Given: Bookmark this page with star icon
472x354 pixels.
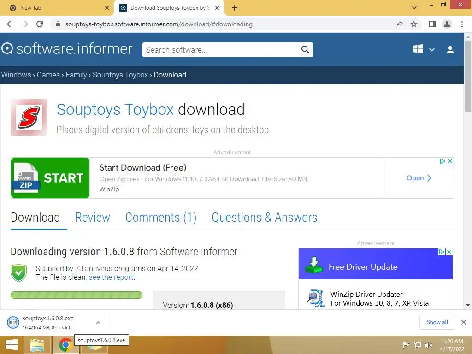Looking at the screenshot, I should 414,24.
